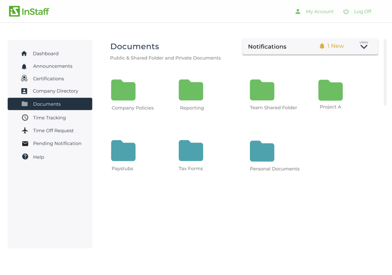Click the Company Directory contact icon
392x275 pixels.
pyautogui.click(x=24, y=91)
